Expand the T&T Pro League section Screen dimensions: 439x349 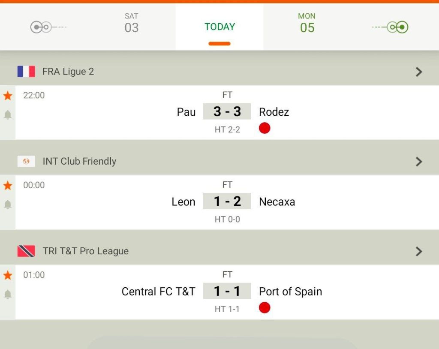coord(419,251)
